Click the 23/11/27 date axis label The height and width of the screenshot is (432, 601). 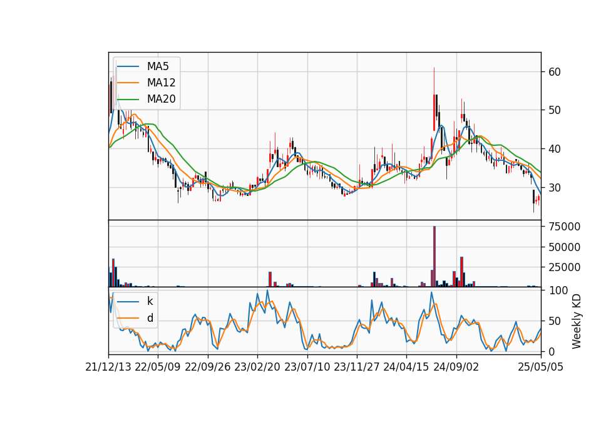(357, 367)
